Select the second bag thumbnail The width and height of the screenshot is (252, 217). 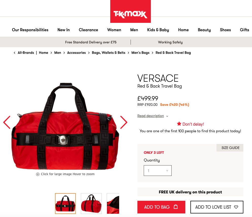click(91, 204)
